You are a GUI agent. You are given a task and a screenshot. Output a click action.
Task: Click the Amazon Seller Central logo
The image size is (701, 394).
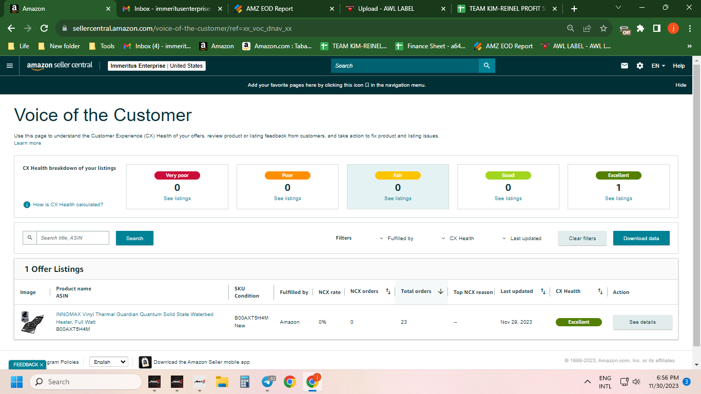60,66
